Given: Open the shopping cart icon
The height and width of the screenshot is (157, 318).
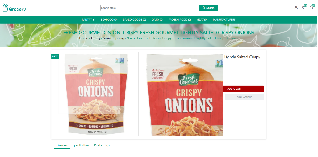Looking at the screenshot, I should pyautogui.click(x=311, y=8).
